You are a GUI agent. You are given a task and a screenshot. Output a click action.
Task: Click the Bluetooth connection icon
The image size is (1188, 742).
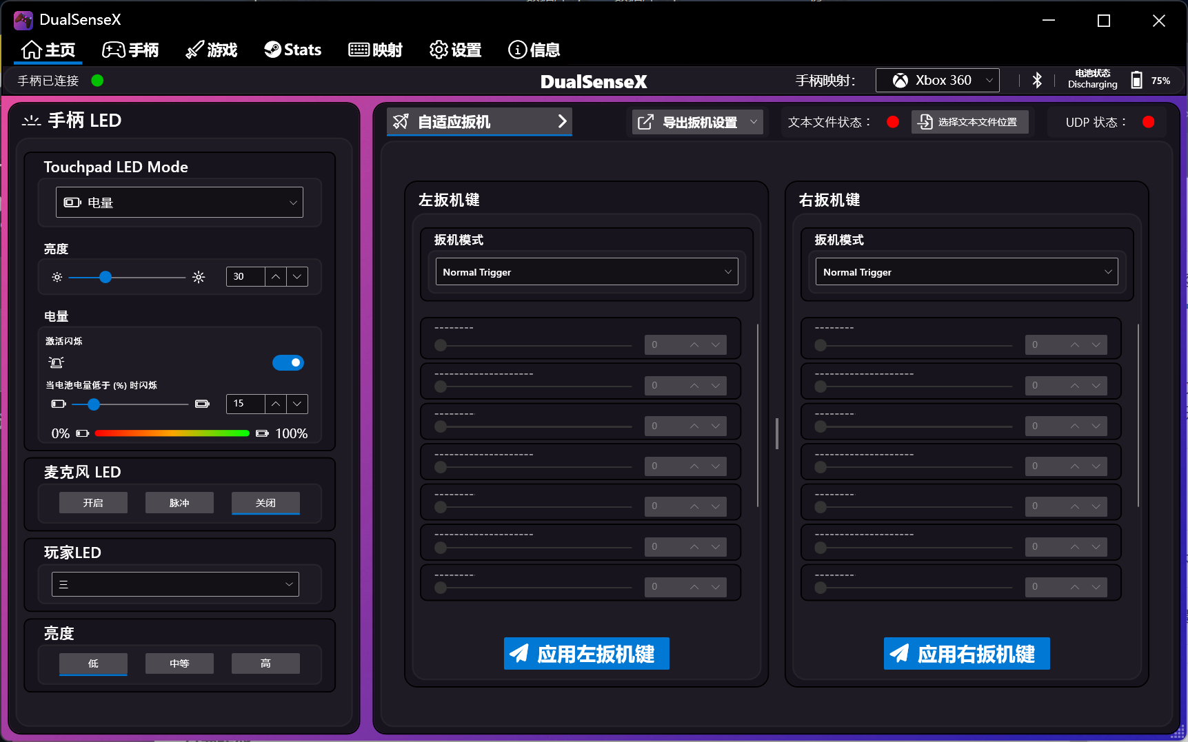1036,81
